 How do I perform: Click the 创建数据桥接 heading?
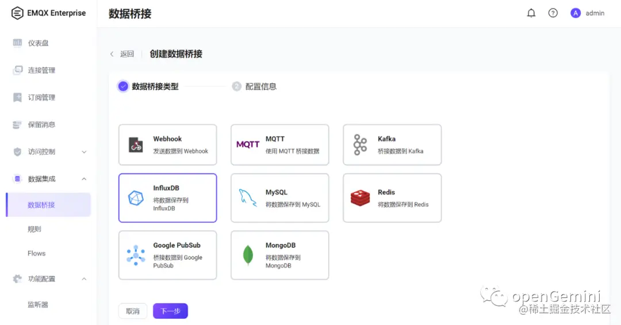[176, 54]
